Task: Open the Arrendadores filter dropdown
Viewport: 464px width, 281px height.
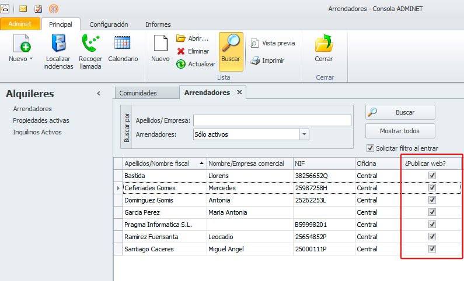Action: (304, 134)
